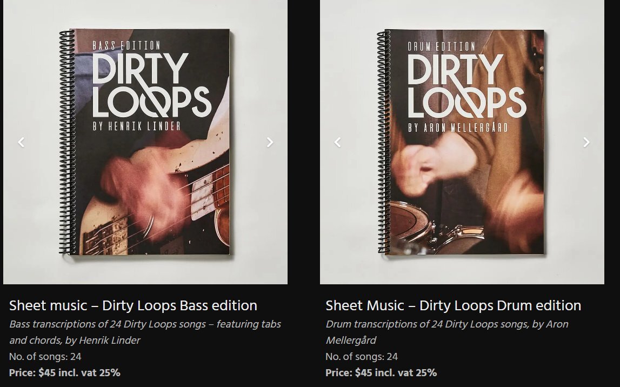620x387 pixels.
Task: Advance to next Drum edition photo
Action: [x=586, y=142]
